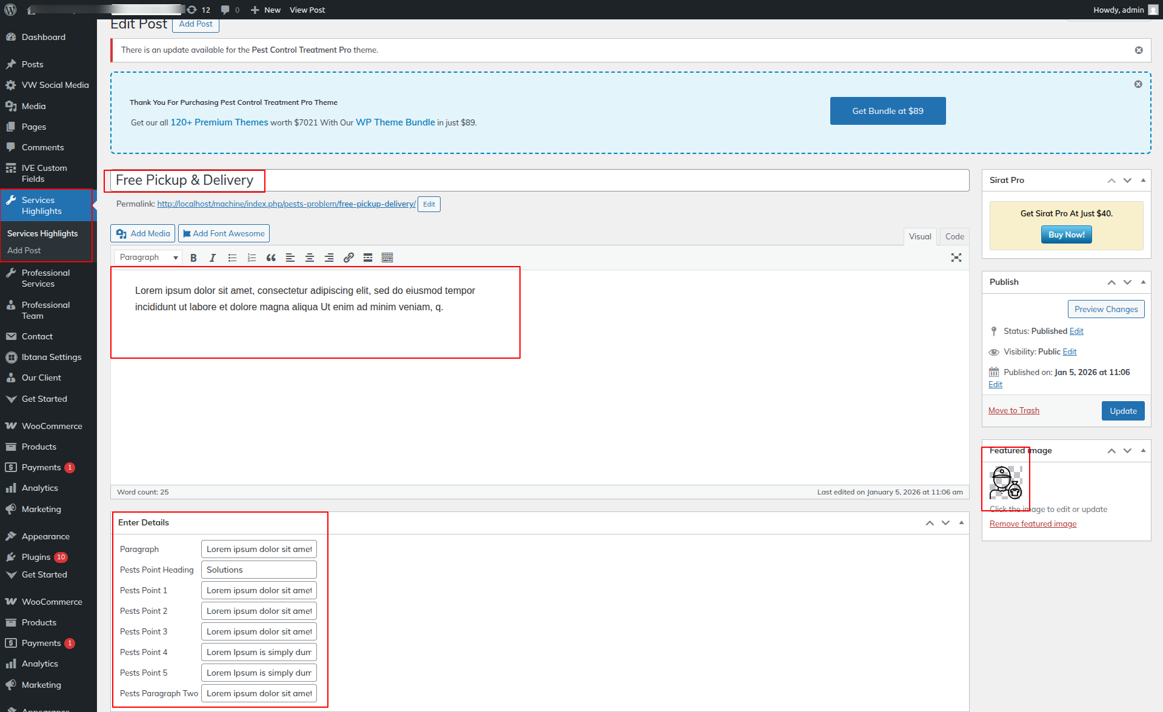The image size is (1163, 712).
Task: Toggle the Publish panel collapse arrow
Action: tap(1143, 282)
